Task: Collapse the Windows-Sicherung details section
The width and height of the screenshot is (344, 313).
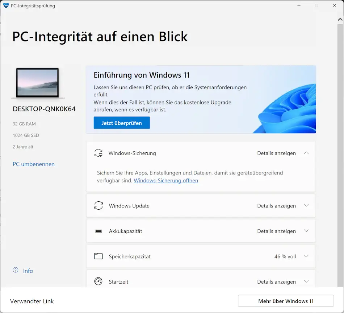Action: click(306, 153)
